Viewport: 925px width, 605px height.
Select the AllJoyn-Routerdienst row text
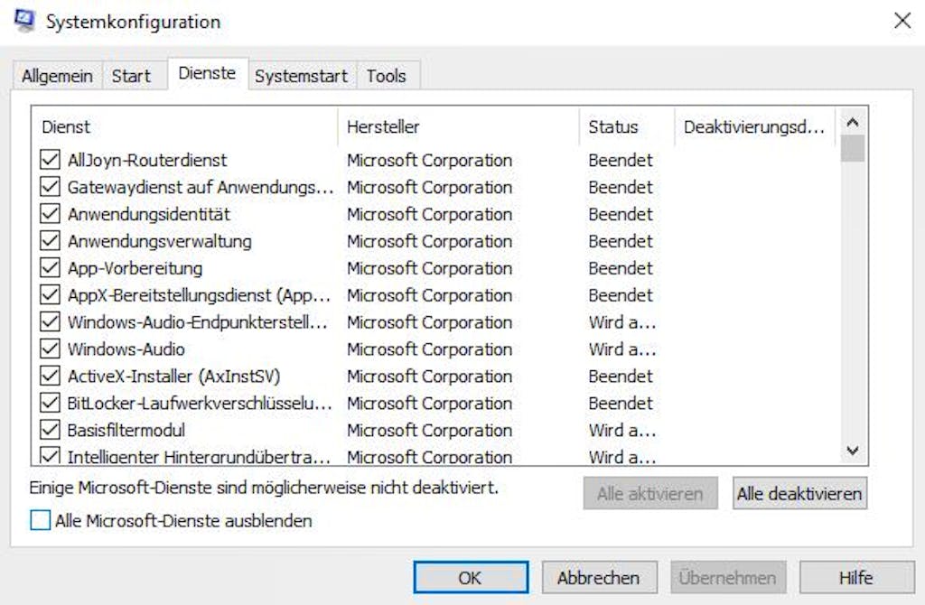[x=147, y=160]
